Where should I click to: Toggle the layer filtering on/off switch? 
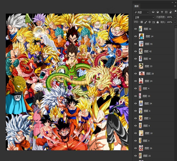175,12
